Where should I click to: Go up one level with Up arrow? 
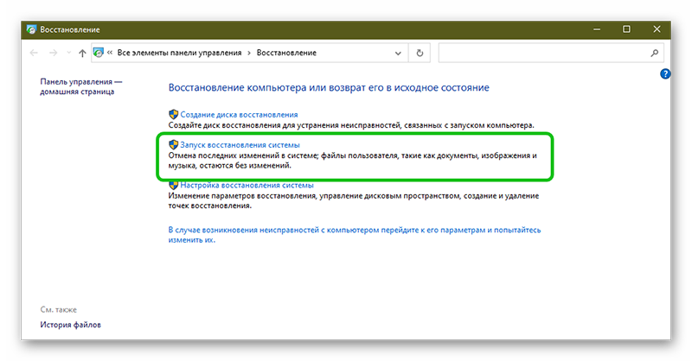(x=82, y=53)
